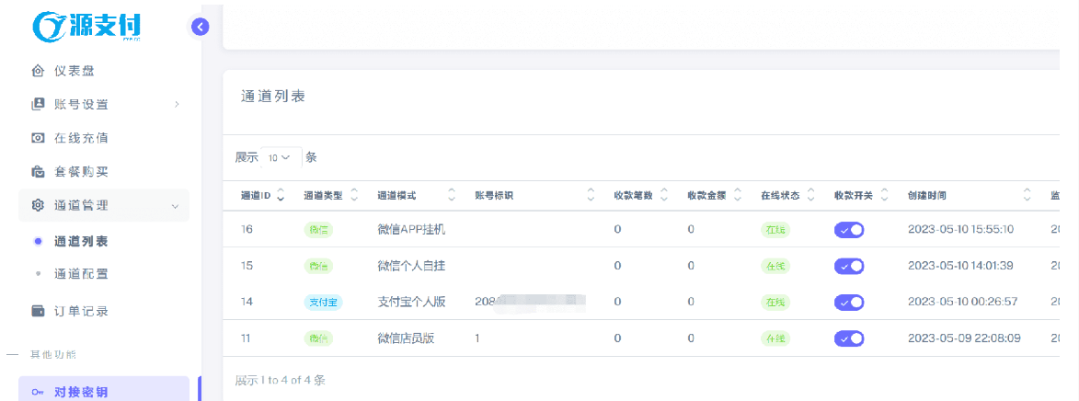Open the rows-per-page dropdown showing 10
This screenshot has width=1079, height=401.
click(x=281, y=157)
